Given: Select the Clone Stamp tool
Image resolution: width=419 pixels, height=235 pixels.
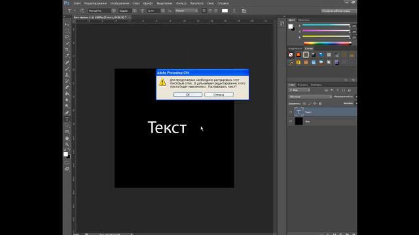Looking at the screenshot, I should 67,75.
